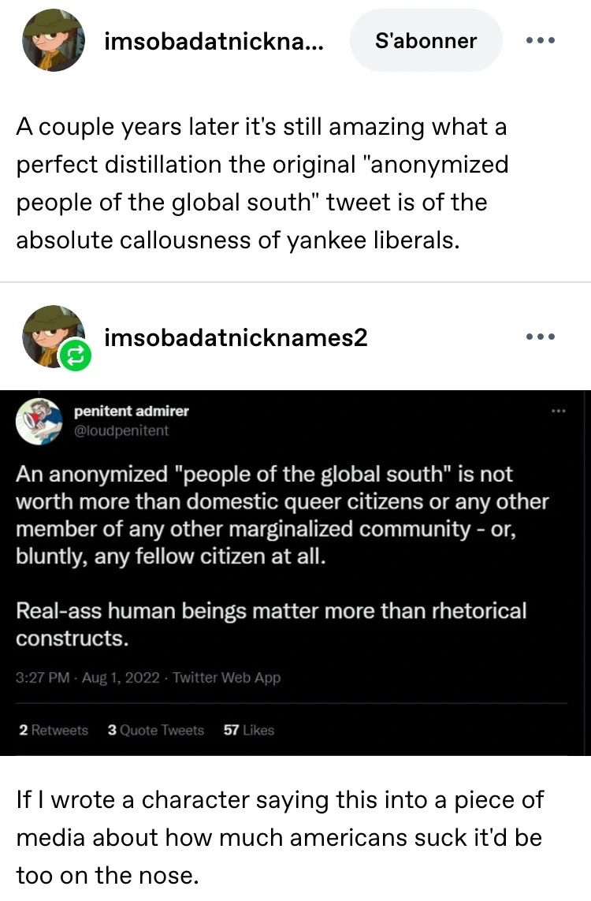Open options menu beside imsobadatnicknames2
The image size is (591, 901).
coord(541,337)
